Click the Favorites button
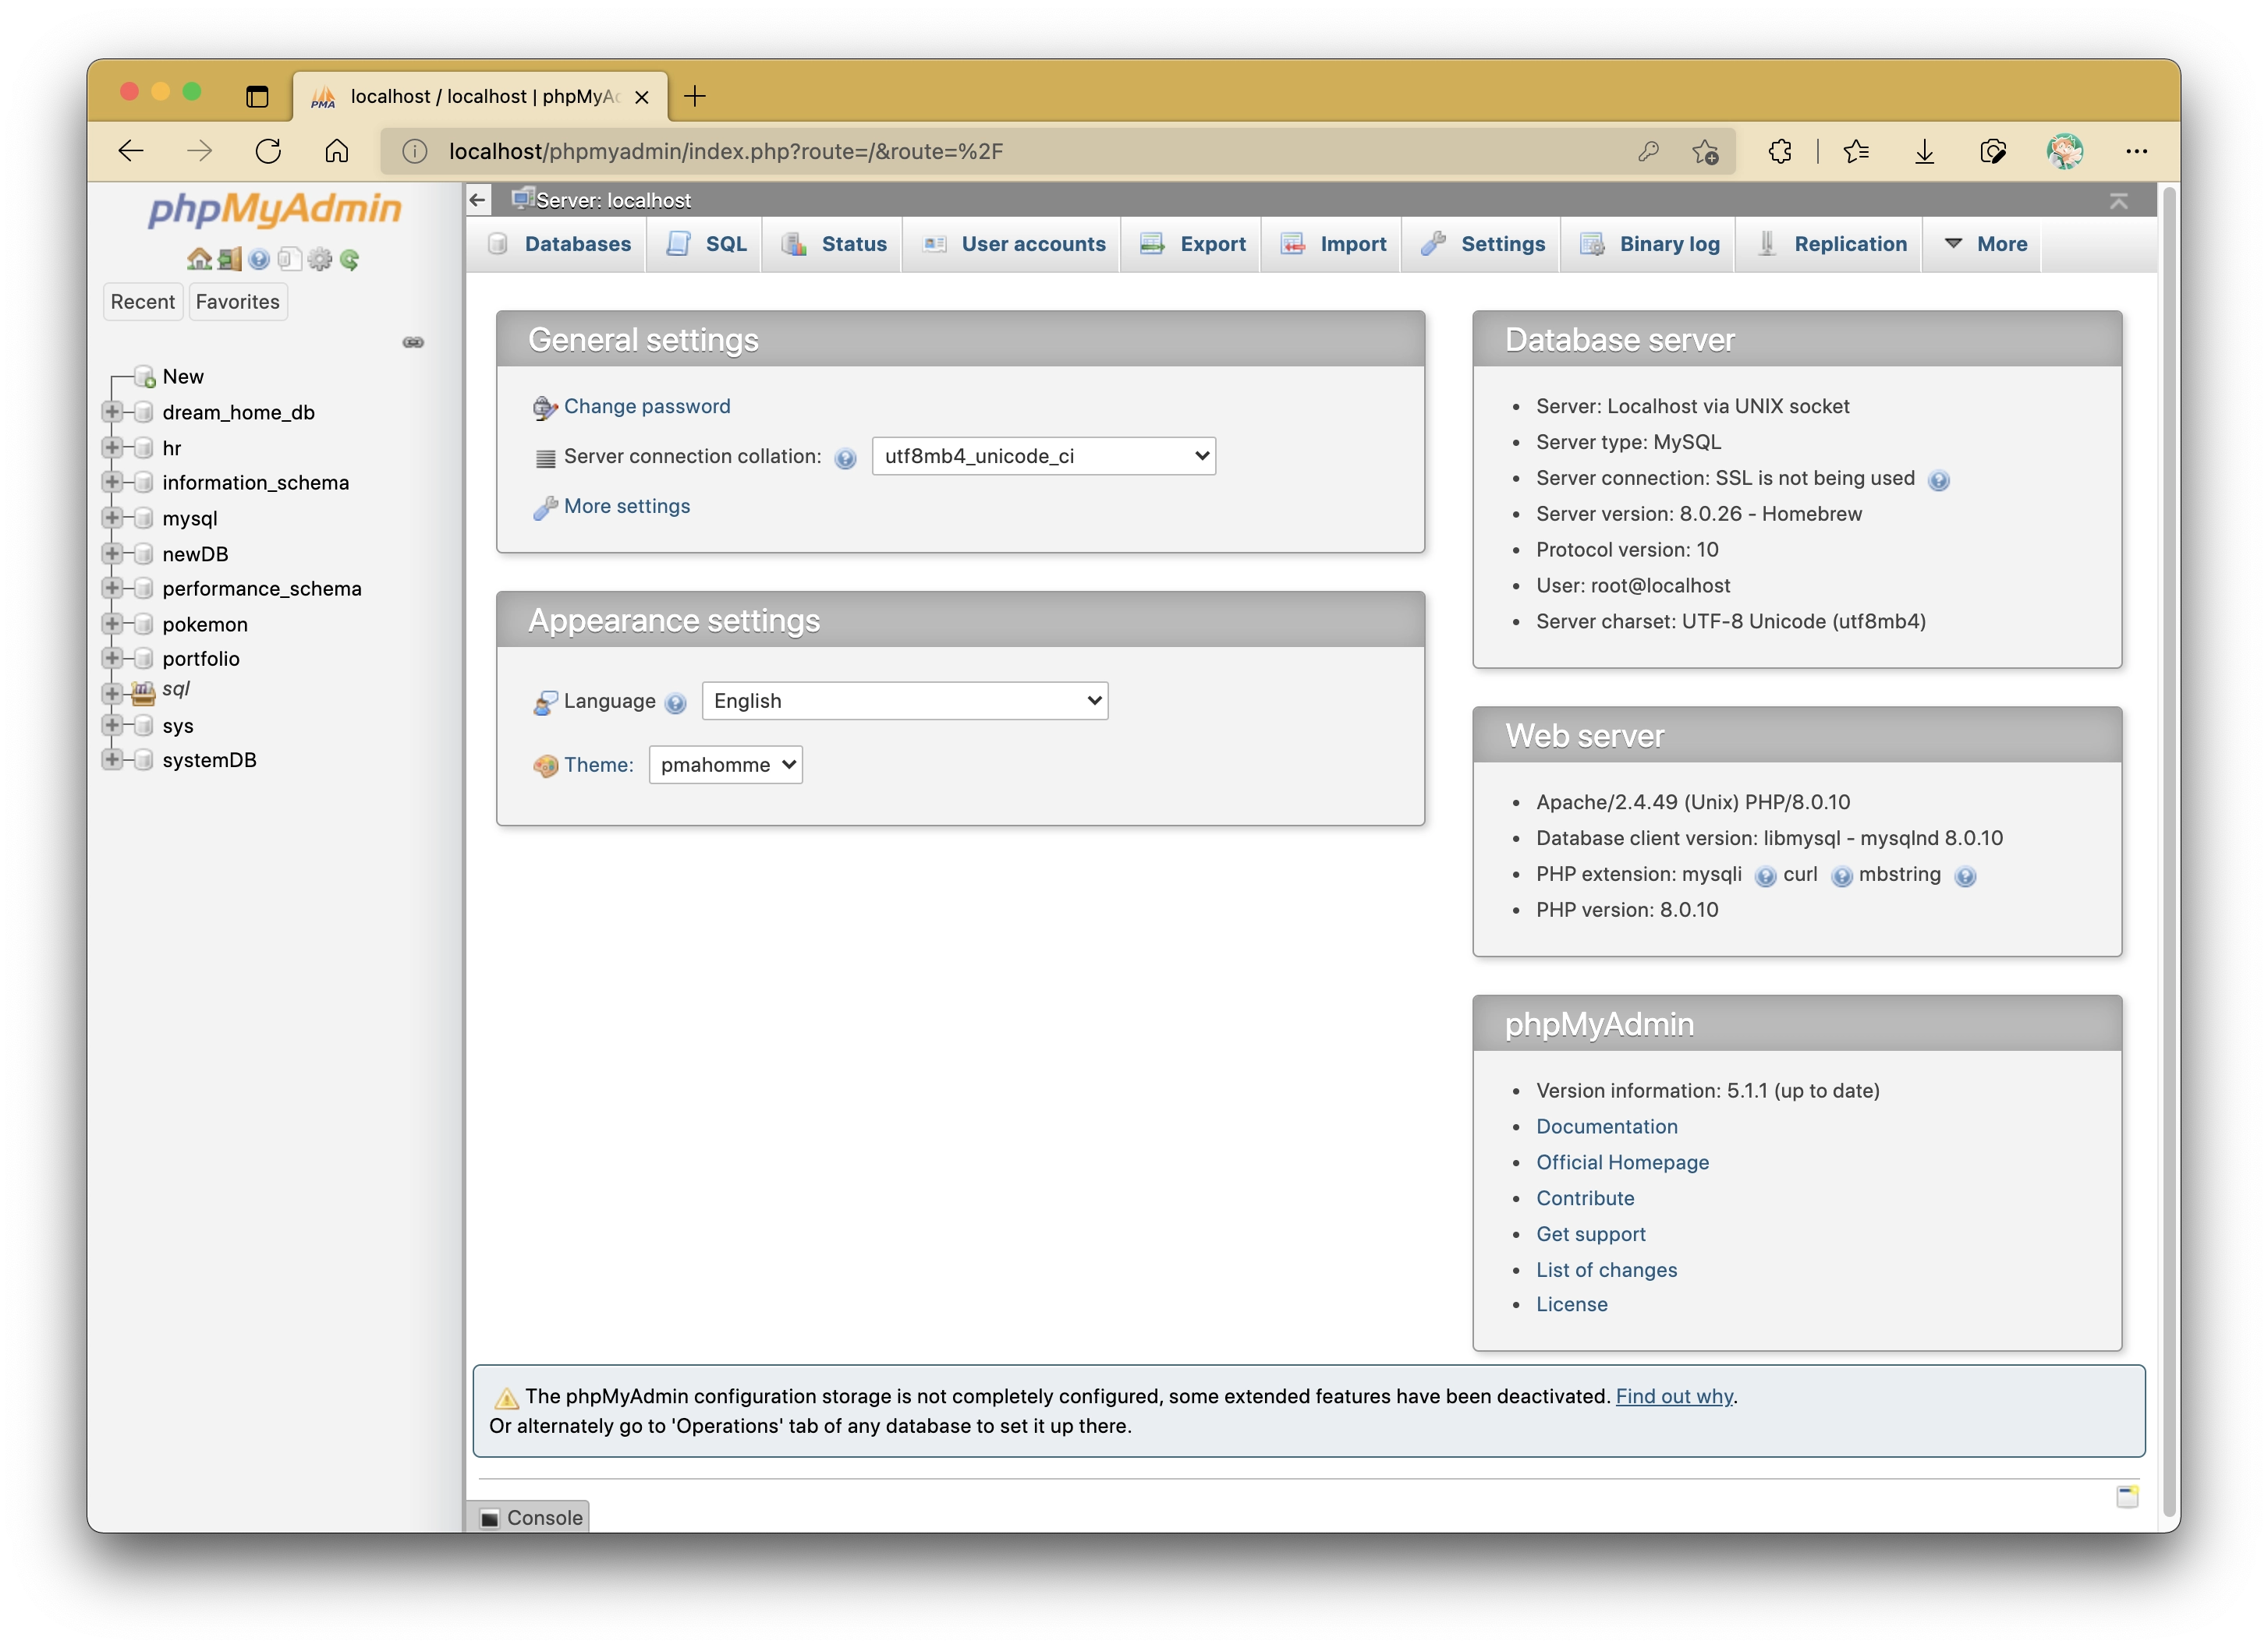This screenshot has width=2268, height=1648. [x=238, y=302]
